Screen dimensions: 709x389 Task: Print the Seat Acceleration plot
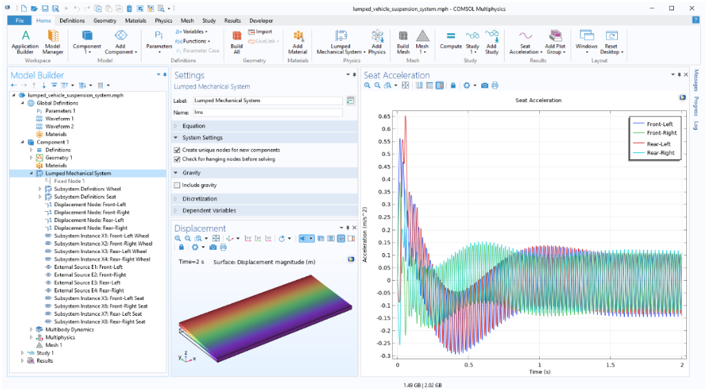[x=495, y=86]
